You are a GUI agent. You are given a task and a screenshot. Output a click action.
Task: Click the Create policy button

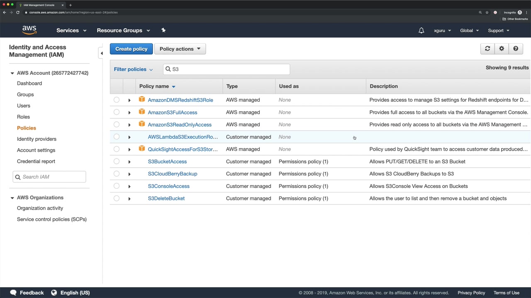click(131, 49)
